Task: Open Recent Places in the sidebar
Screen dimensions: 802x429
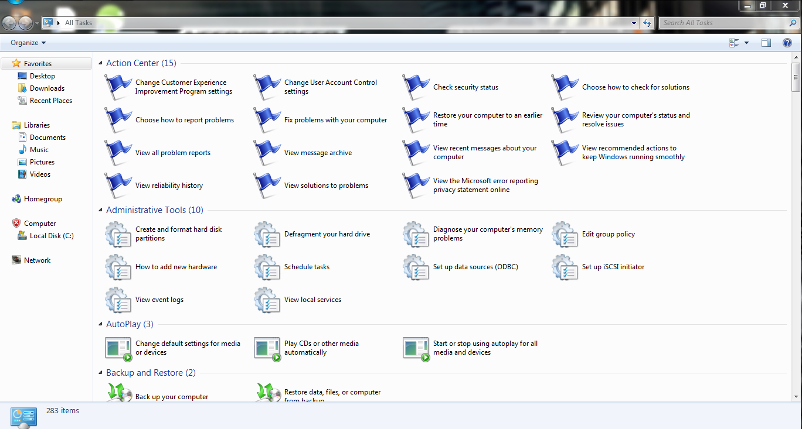Action: pos(51,101)
